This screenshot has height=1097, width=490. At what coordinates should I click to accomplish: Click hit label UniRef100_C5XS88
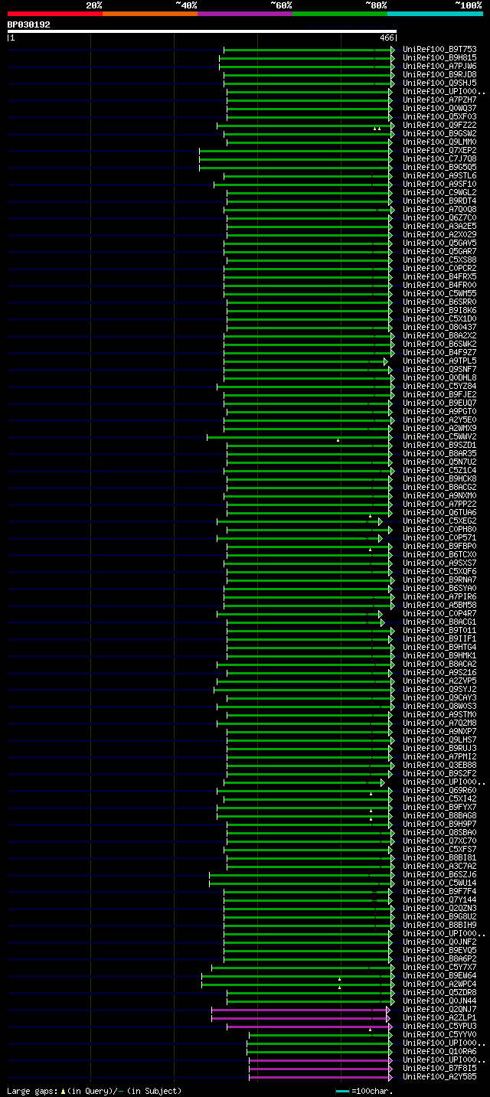pos(439,260)
